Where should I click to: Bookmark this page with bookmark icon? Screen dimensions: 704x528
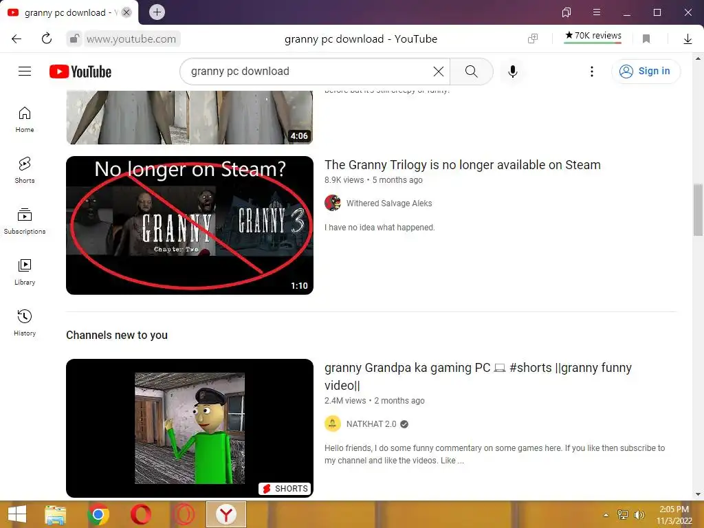646,38
